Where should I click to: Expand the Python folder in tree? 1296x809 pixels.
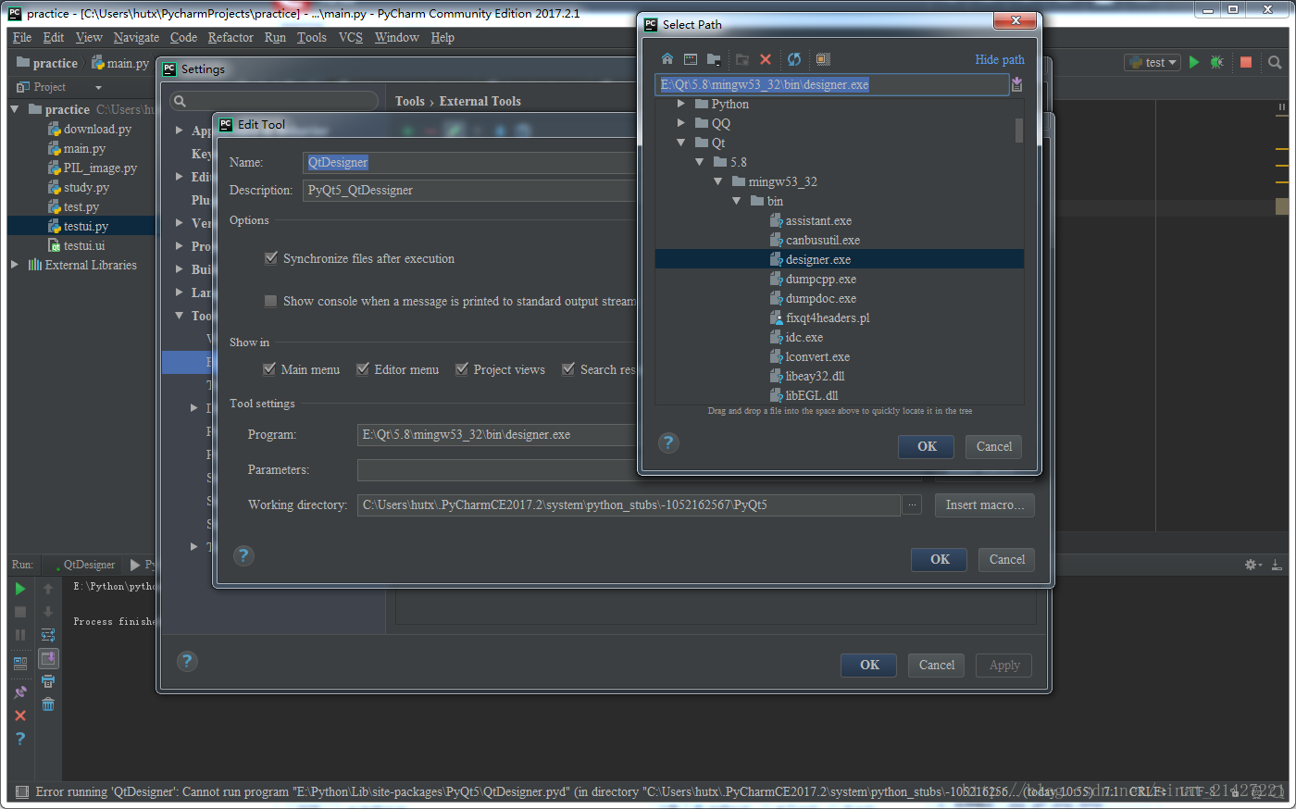[x=681, y=104]
